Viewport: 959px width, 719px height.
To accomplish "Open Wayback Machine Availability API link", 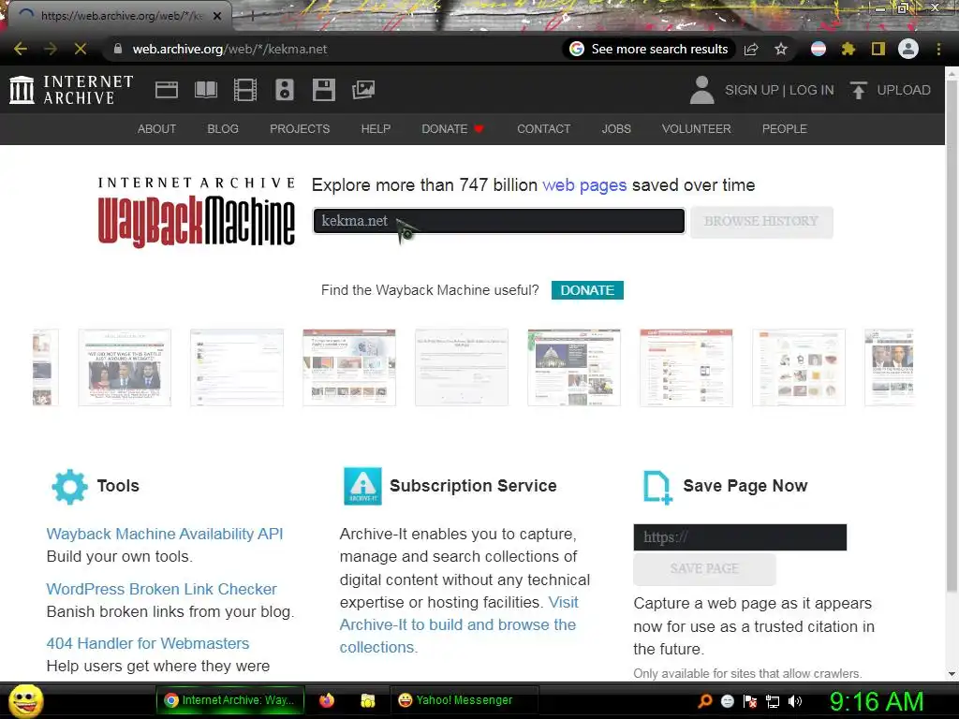I will point(165,534).
